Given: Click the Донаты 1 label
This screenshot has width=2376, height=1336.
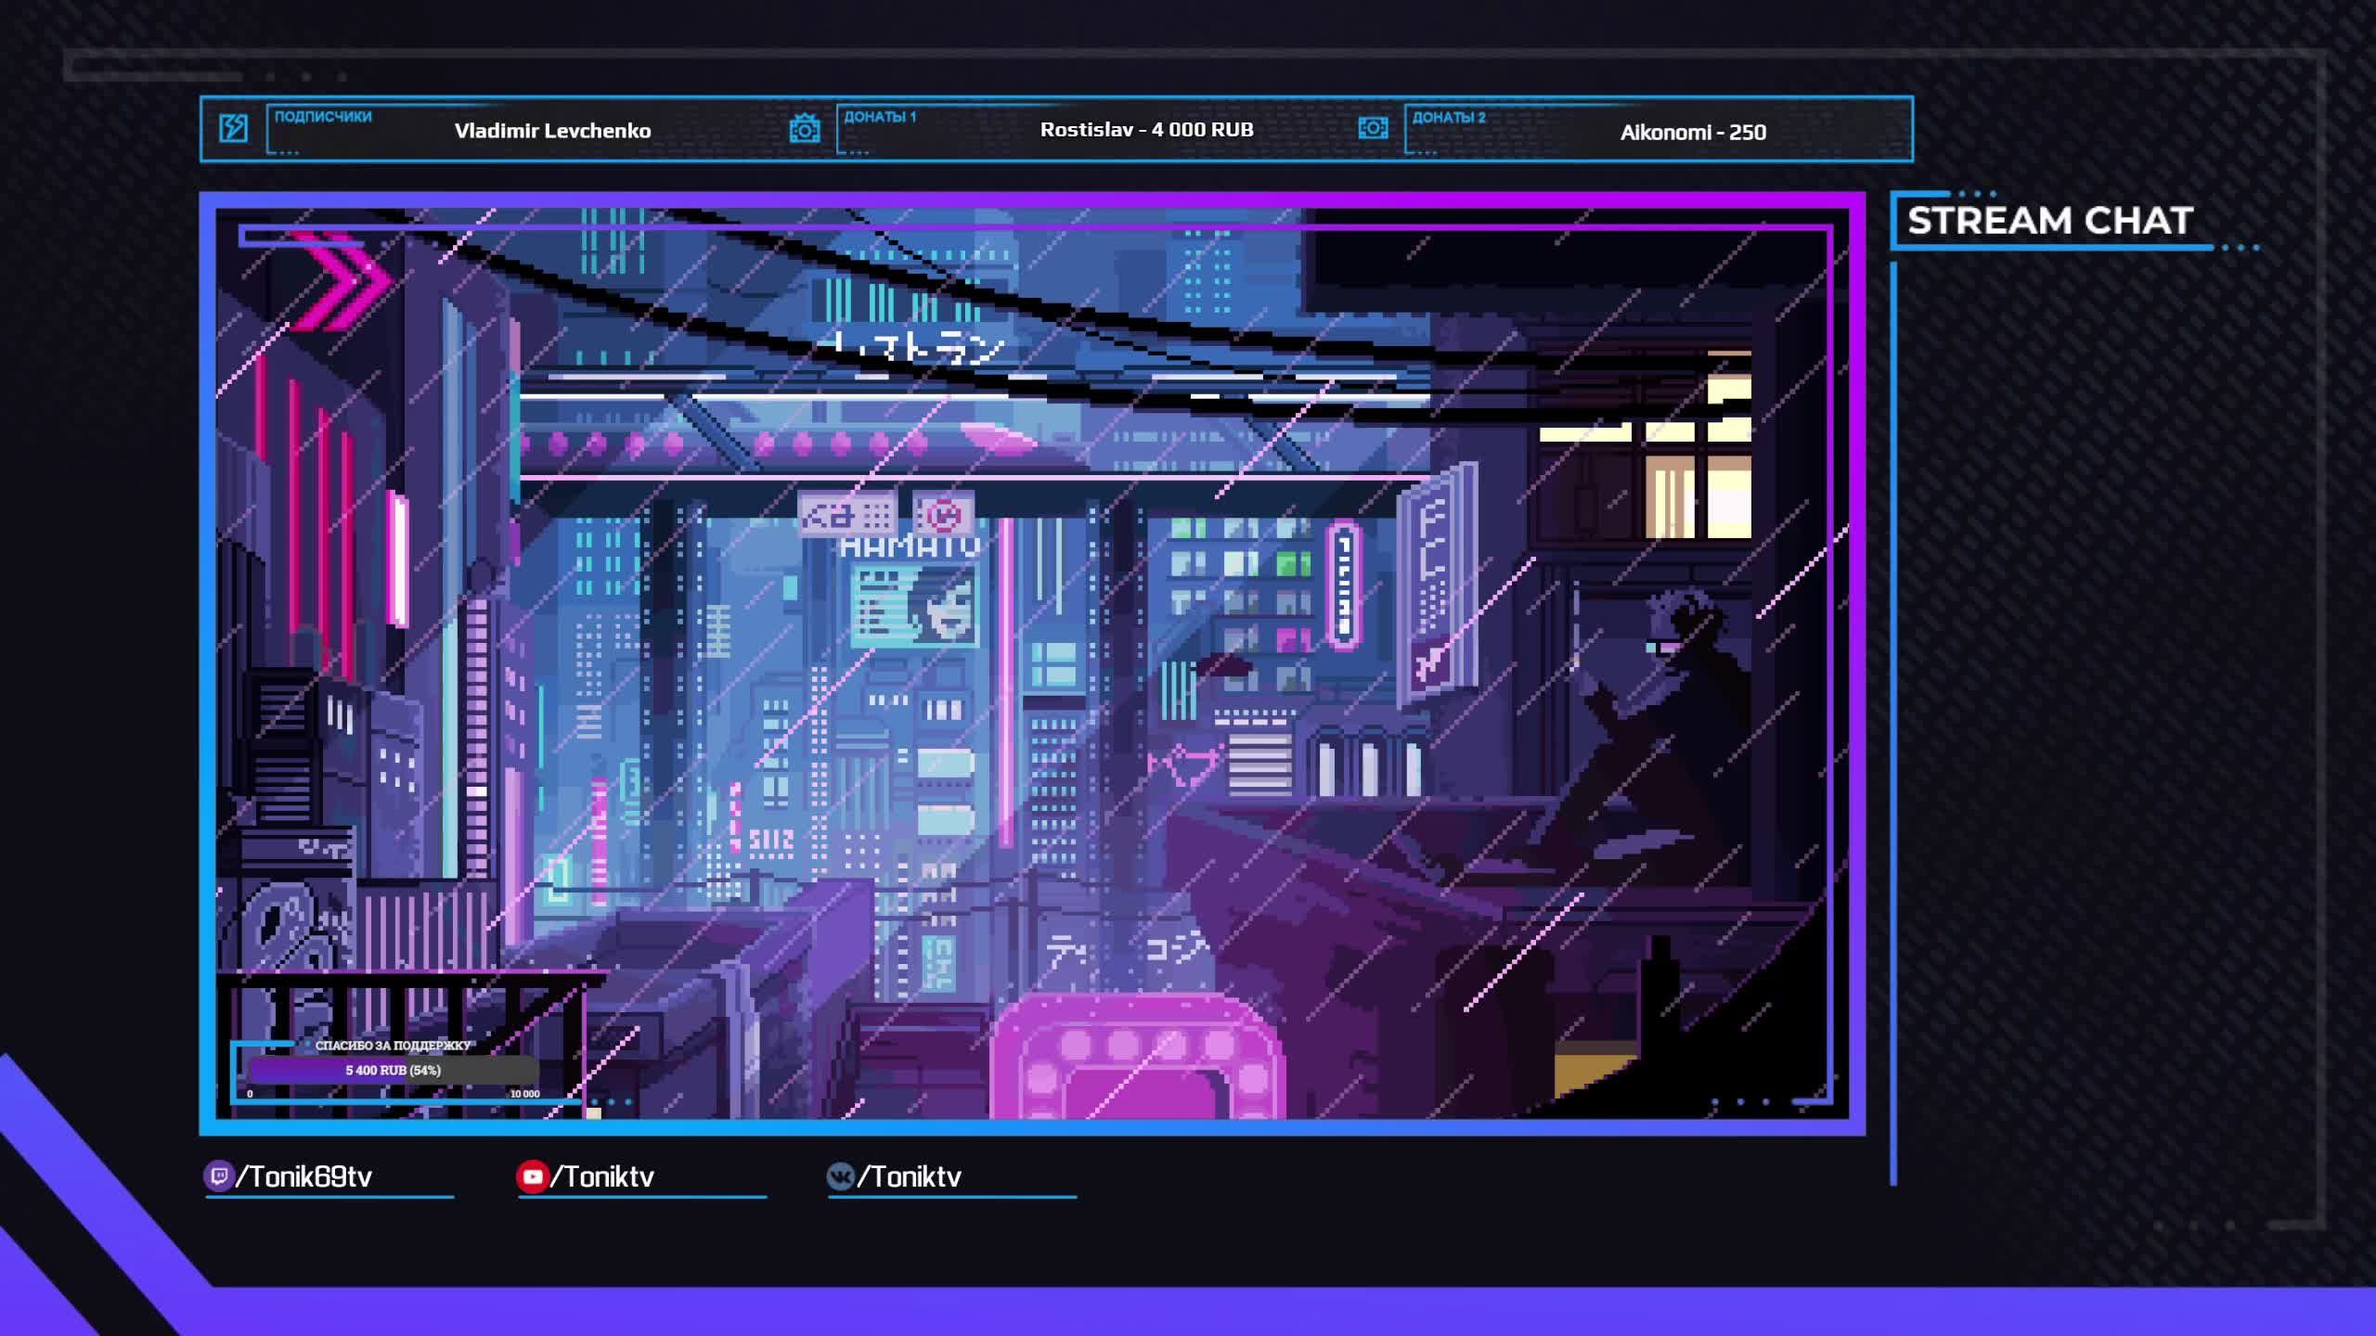Looking at the screenshot, I should (879, 117).
